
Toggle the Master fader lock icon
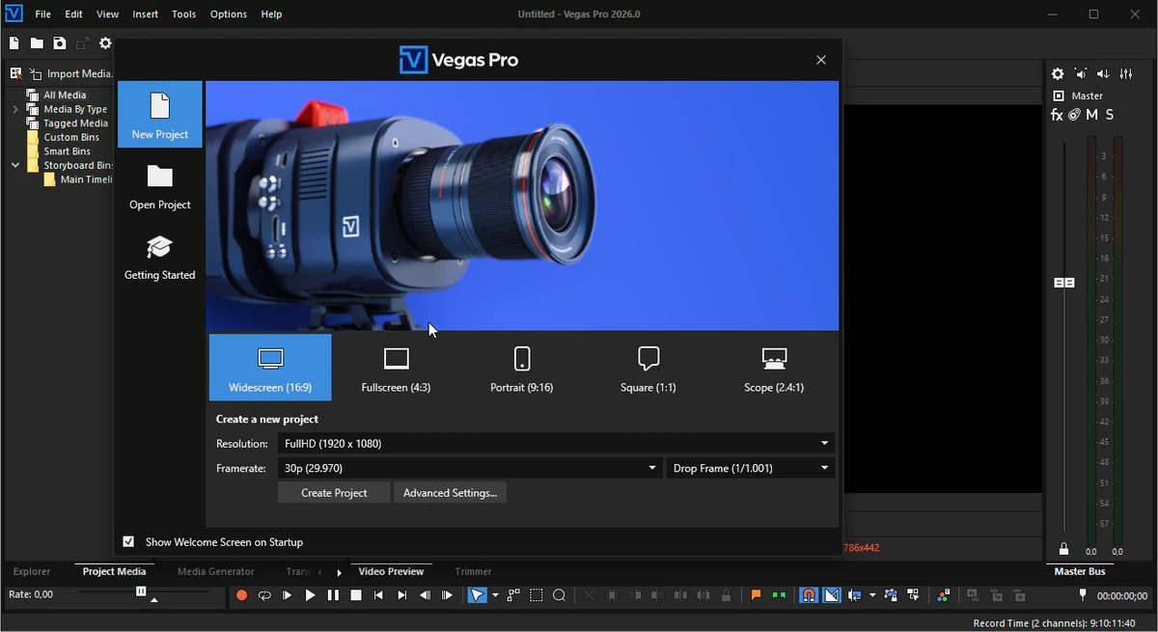1063,549
